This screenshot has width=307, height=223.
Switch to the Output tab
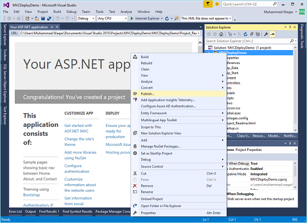pyautogui.click(x=30, y=211)
